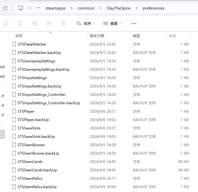Image resolution: width=198 pixels, height=192 pixels.
Task: Click the 7 KB size of STSSeenRelics
Action: [184, 179]
